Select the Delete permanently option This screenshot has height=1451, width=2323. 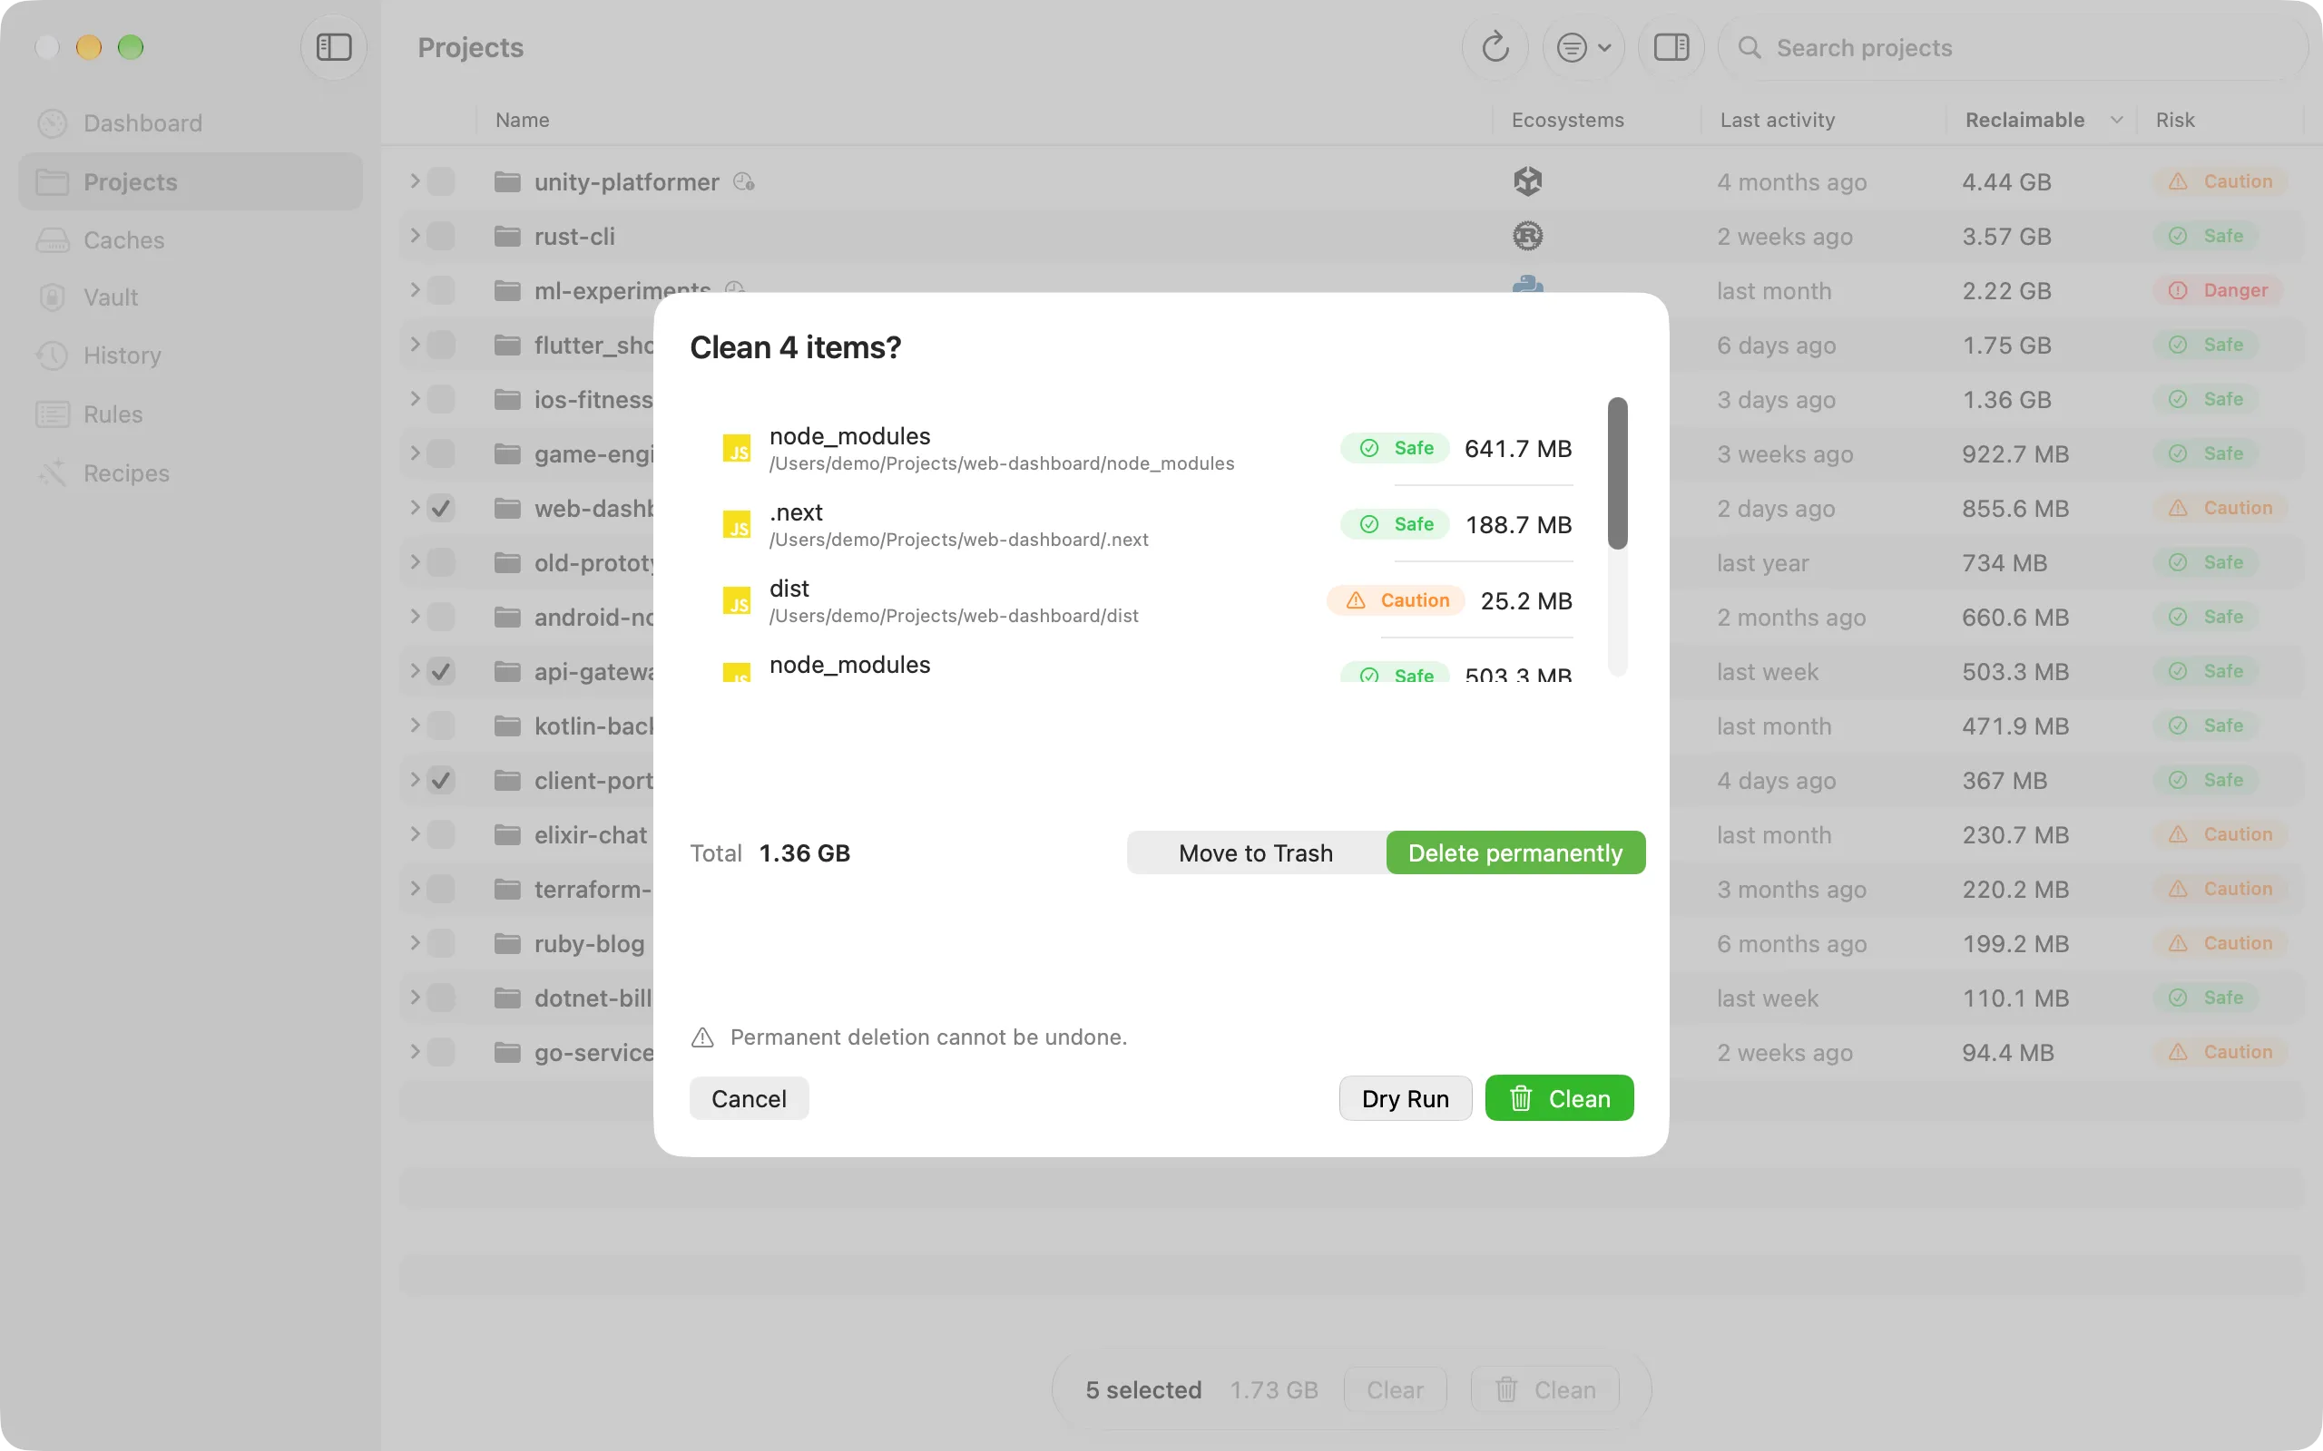1514,853
